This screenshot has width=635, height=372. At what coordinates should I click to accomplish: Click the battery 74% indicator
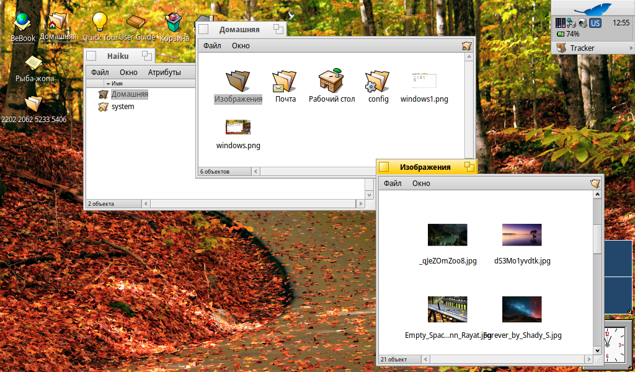(568, 34)
